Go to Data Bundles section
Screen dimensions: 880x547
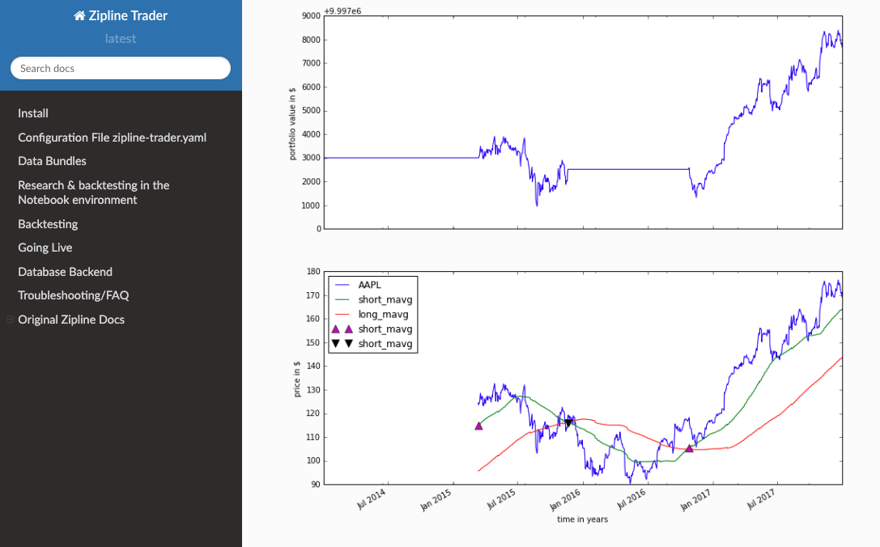(52, 161)
